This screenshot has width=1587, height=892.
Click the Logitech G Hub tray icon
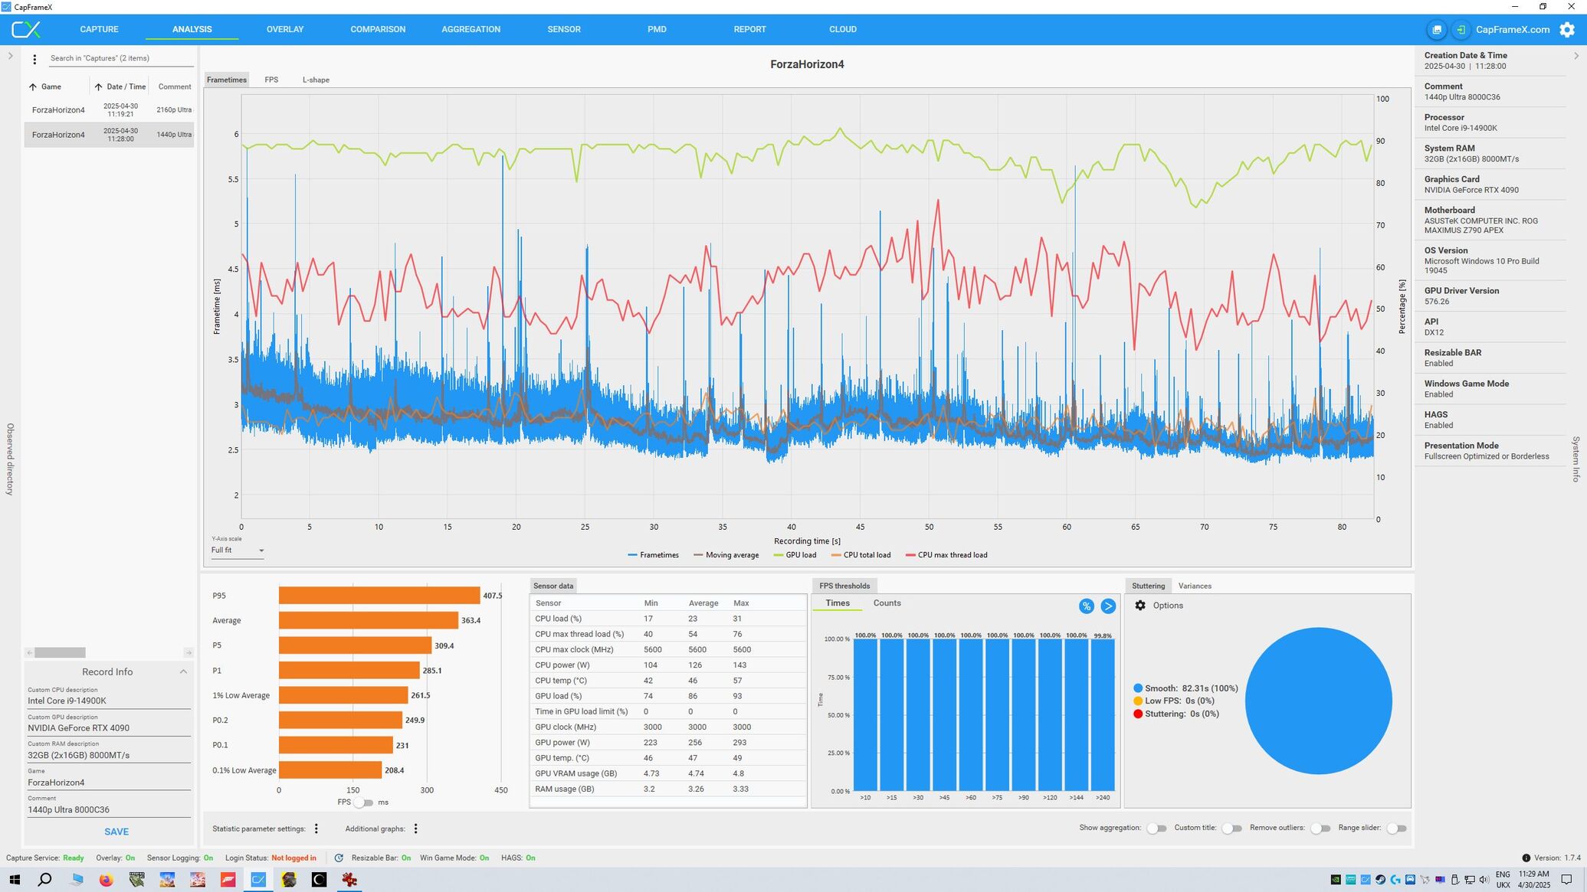pyautogui.click(x=1395, y=880)
